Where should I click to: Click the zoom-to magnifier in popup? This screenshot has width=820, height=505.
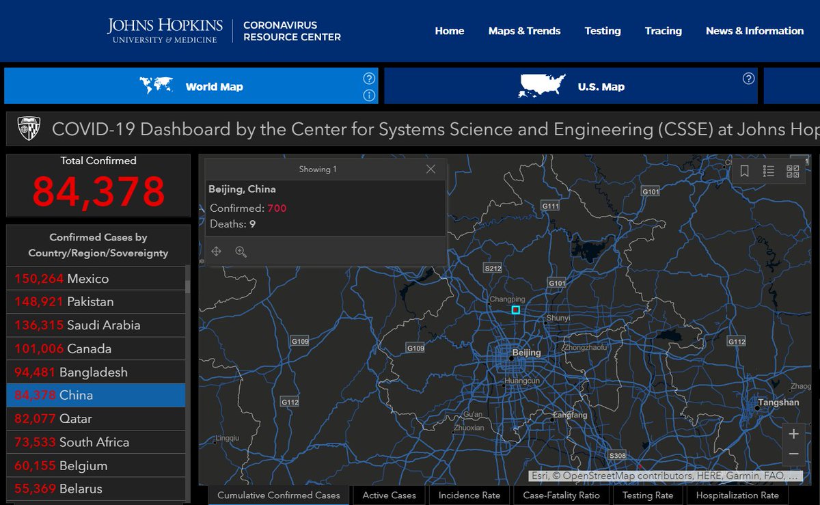[241, 251]
